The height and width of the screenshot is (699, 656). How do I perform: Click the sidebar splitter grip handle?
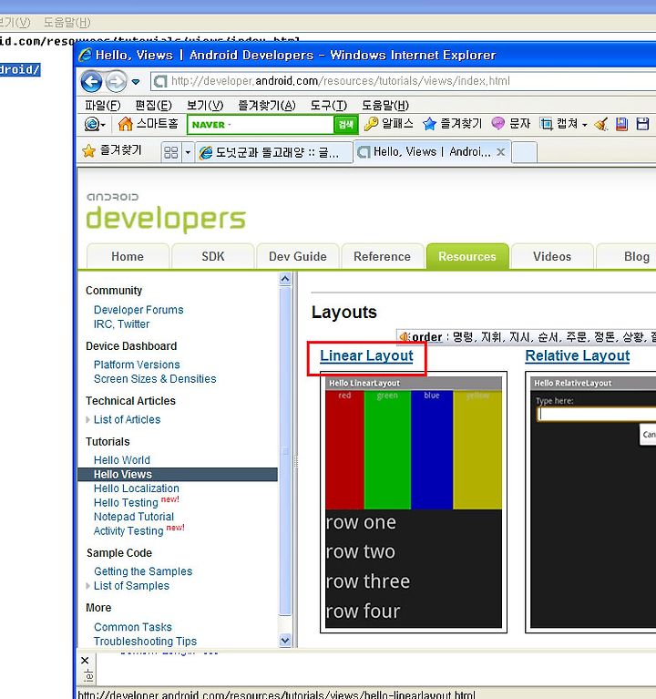(x=295, y=461)
